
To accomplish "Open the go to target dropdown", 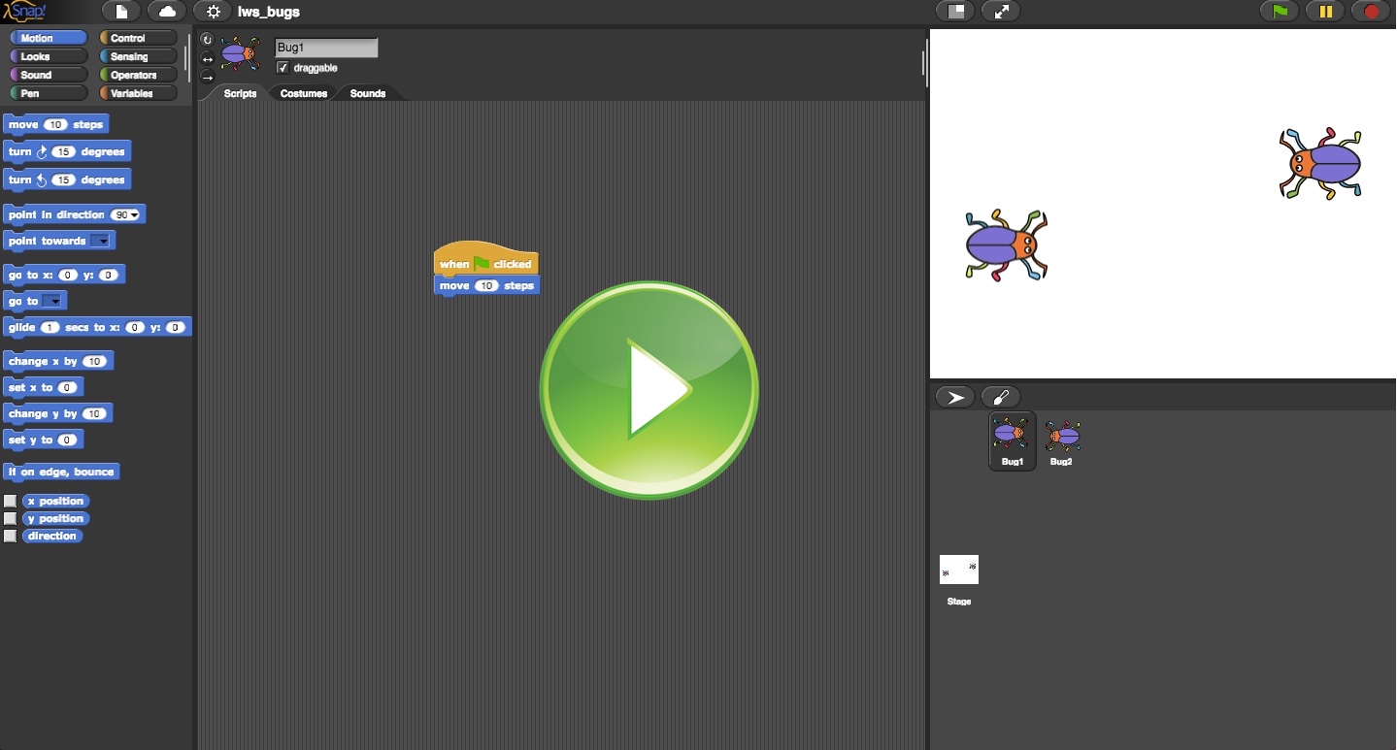I will 53,302.
